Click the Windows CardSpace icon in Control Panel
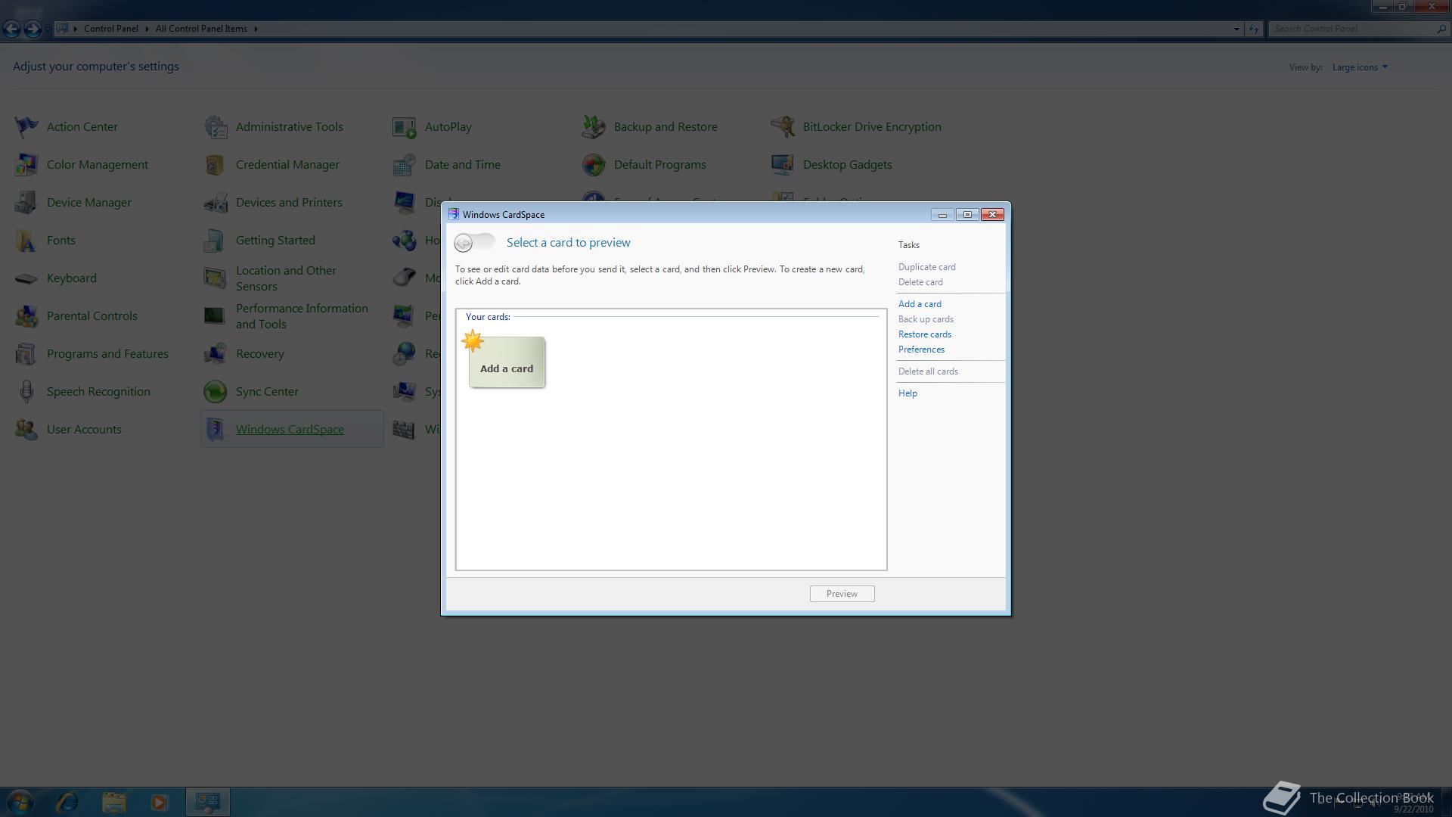Screen dimensions: 1452x817 (x=216, y=429)
